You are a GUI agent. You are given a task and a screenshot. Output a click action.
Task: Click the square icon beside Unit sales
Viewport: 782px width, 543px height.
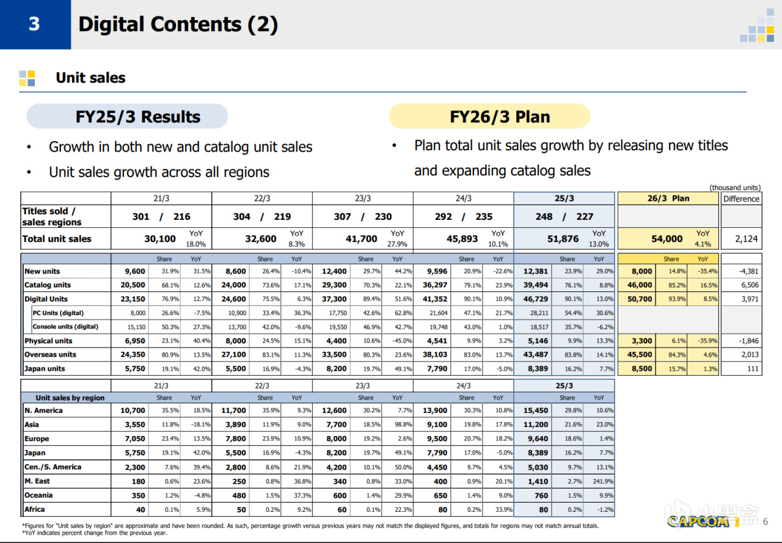[x=27, y=78]
